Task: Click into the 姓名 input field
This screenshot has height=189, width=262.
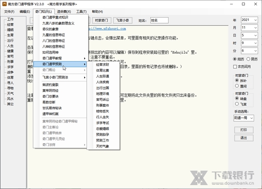Action: click(x=159, y=21)
